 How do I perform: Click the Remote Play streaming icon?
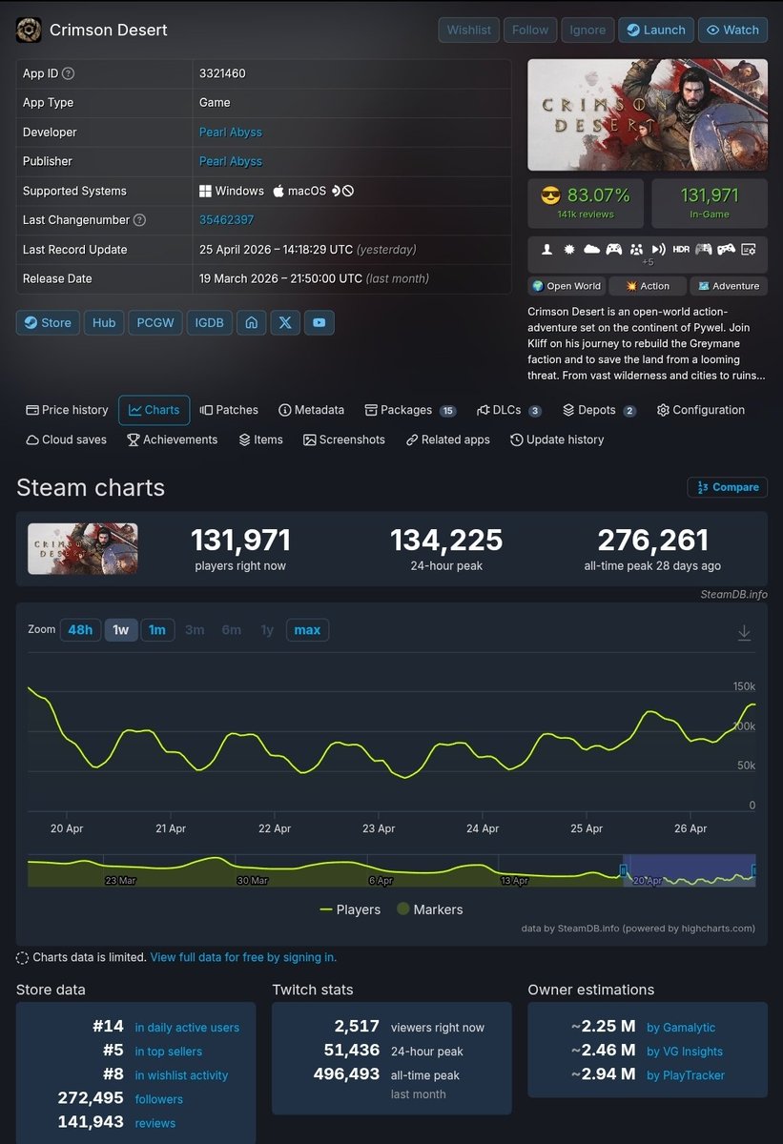pyautogui.click(x=658, y=249)
